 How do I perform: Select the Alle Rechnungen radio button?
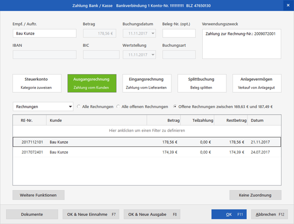pyautogui.click(x=79, y=107)
